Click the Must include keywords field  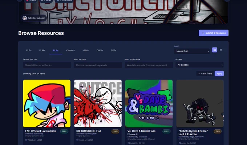[98, 65]
